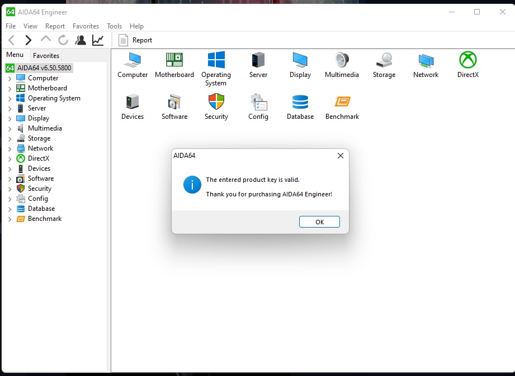515x376 pixels.
Task: Open the Motherboard icon in main pane
Action: pyautogui.click(x=174, y=60)
